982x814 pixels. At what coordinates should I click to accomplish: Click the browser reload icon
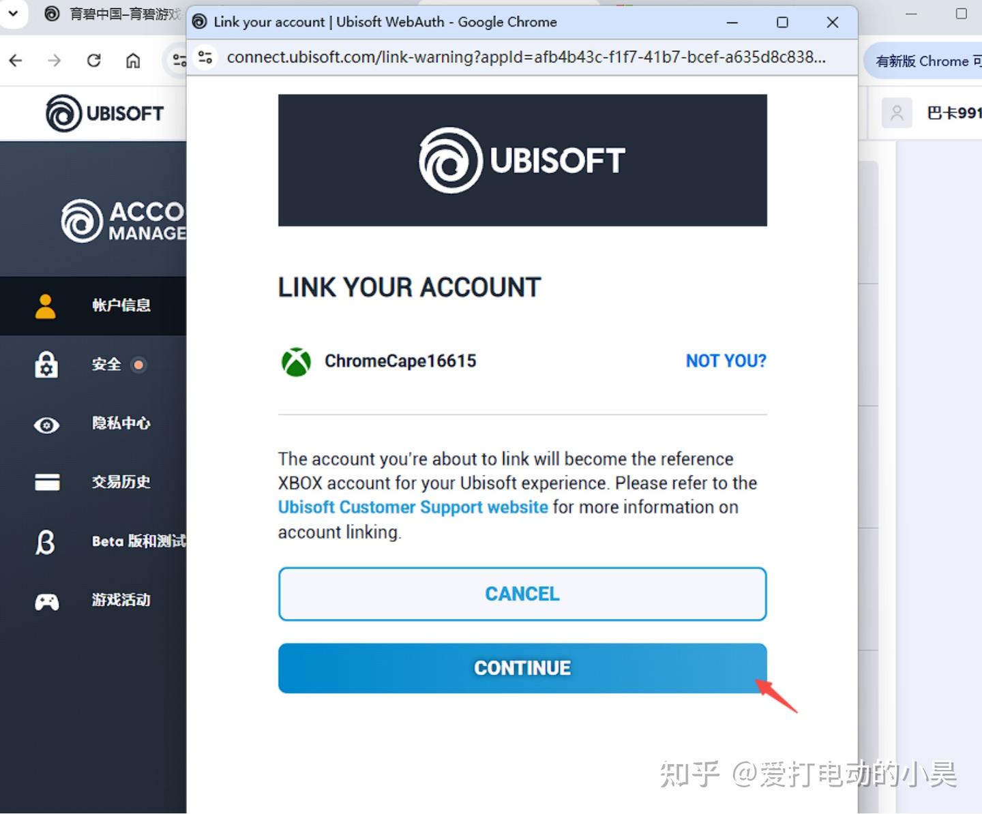[94, 61]
